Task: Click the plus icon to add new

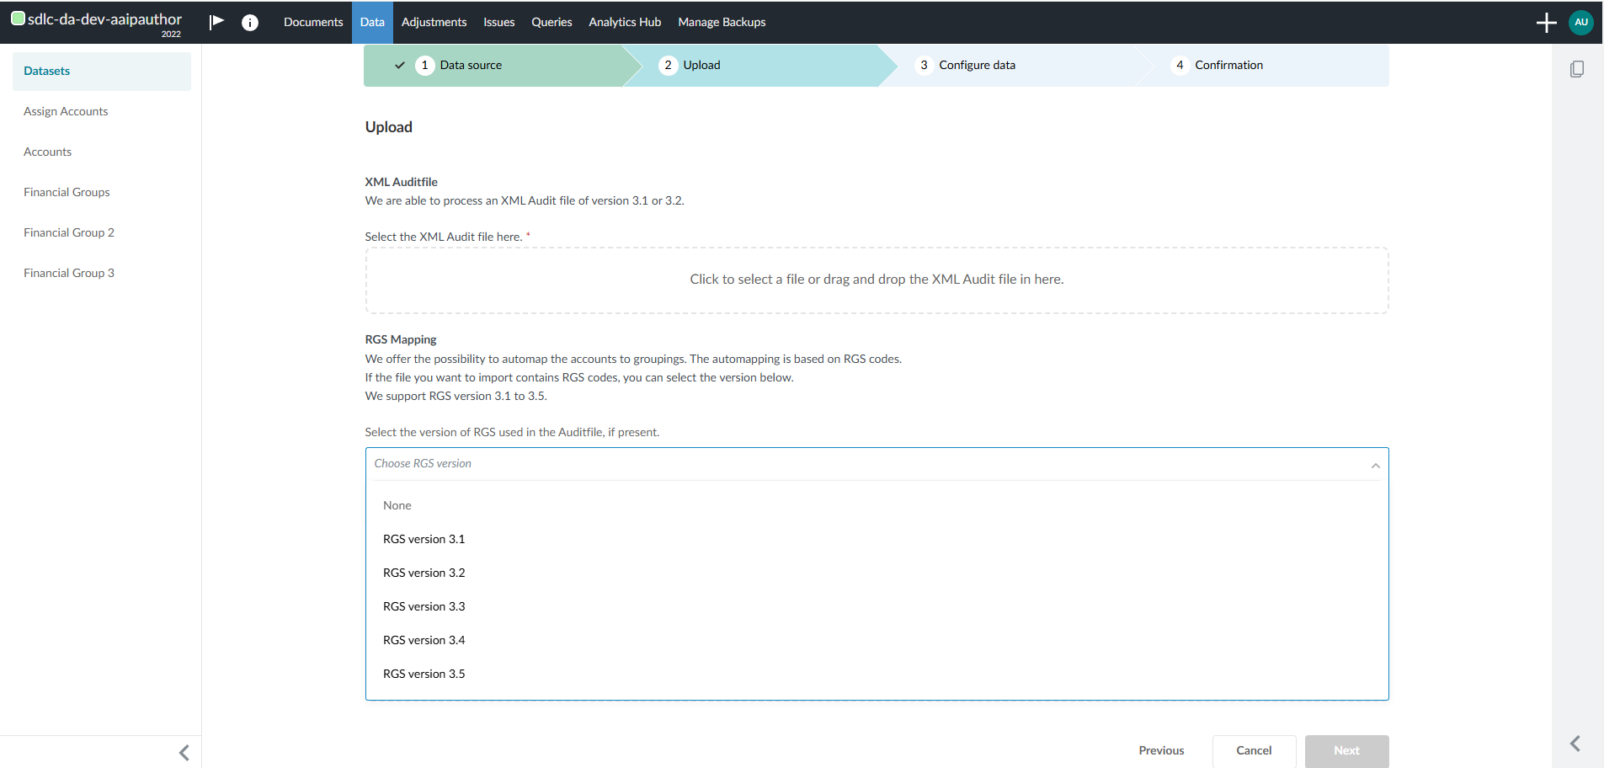Action: tap(1546, 23)
